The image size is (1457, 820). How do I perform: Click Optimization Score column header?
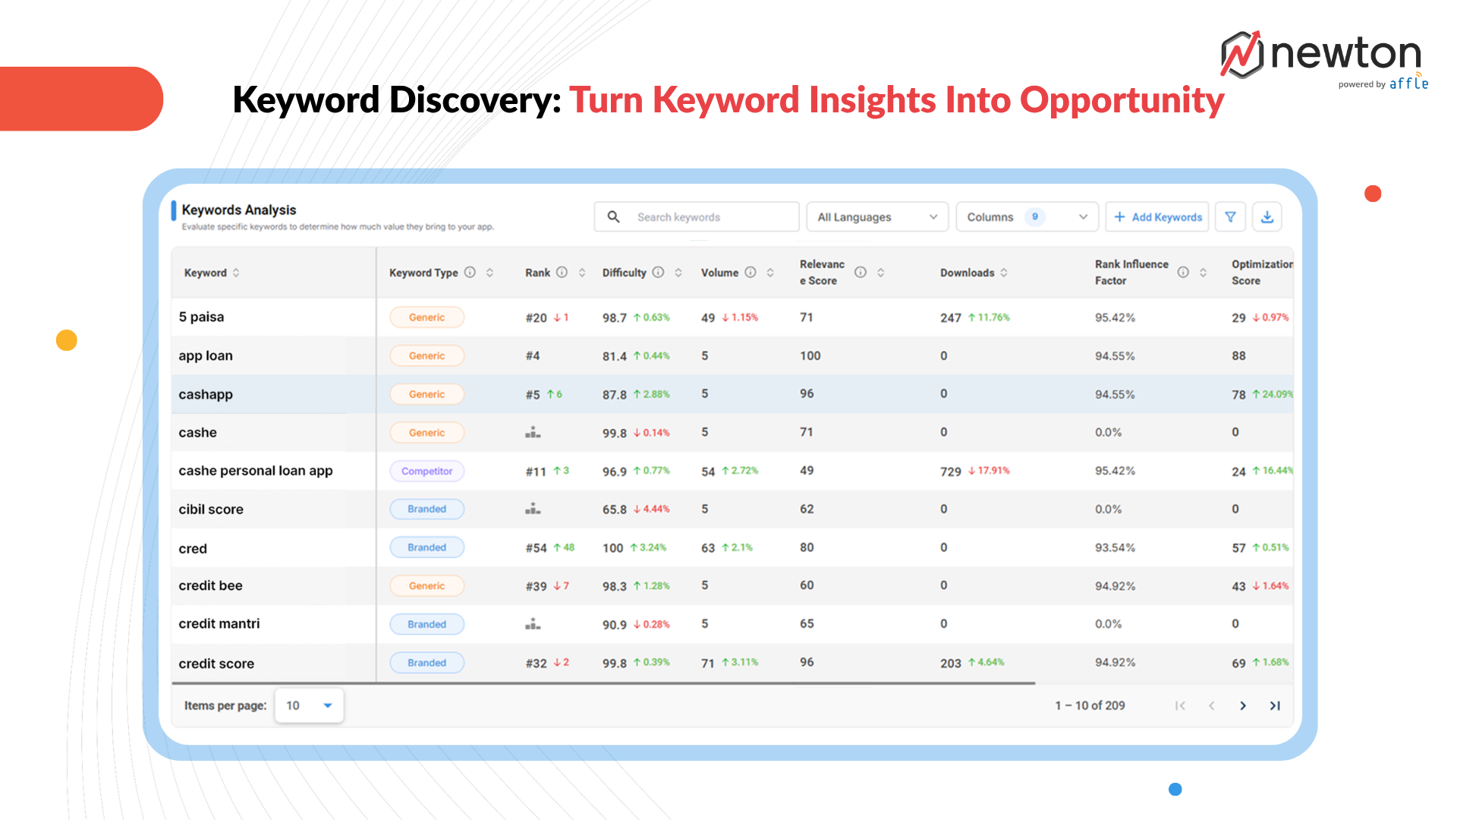(1261, 273)
